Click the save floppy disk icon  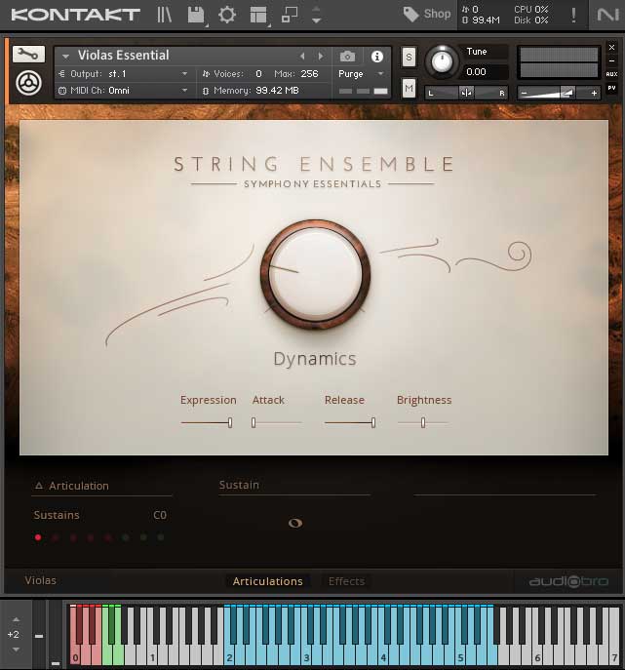click(196, 15)
